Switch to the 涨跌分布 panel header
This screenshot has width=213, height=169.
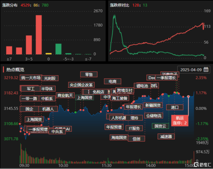[10, 4]
